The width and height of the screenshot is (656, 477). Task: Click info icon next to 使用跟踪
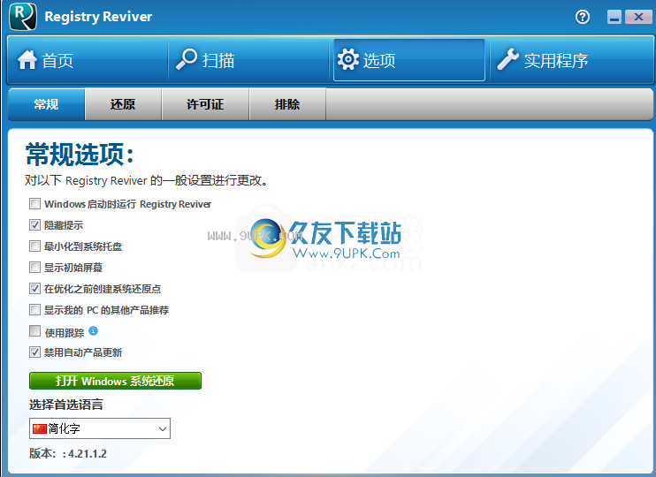tap(94, 331)
